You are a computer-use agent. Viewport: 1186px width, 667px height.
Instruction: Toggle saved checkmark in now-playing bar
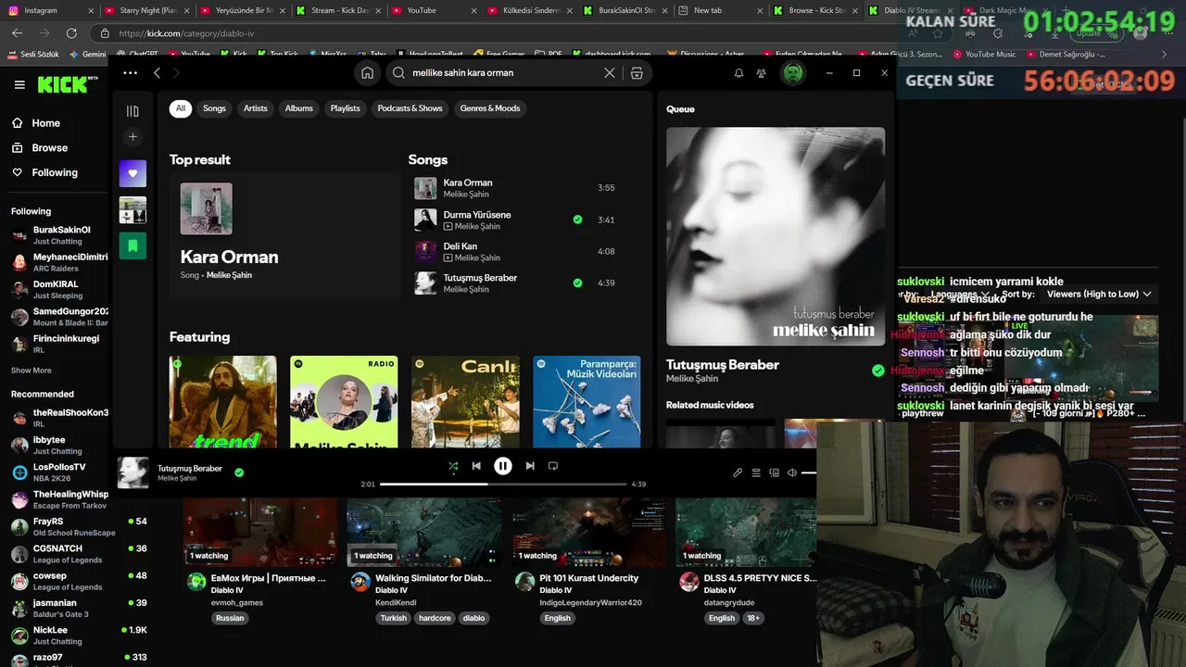coord(239,472)
